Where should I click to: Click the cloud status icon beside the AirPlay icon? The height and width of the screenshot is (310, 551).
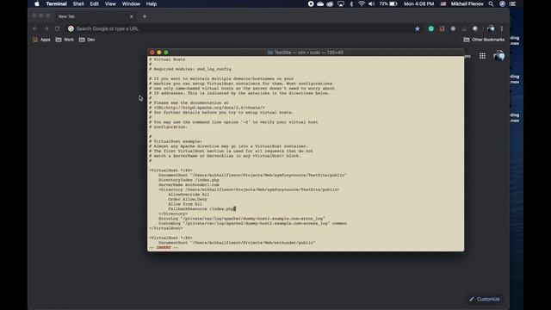coord(330,3)
